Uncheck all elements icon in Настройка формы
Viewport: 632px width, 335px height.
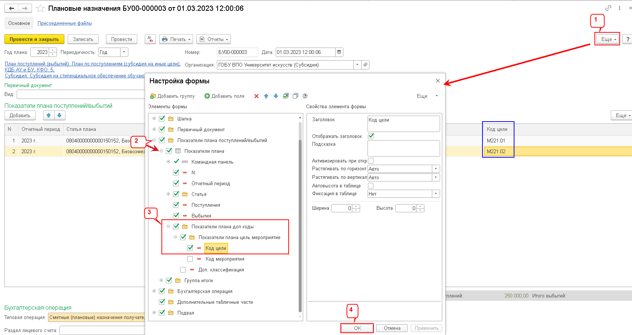click(x=295, y=96)
